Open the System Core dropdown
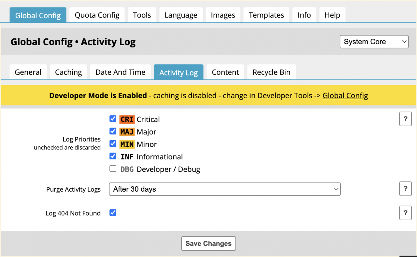 374,42
